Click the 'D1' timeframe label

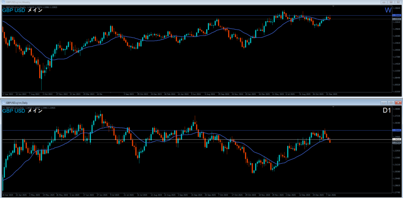pos(386,111)
